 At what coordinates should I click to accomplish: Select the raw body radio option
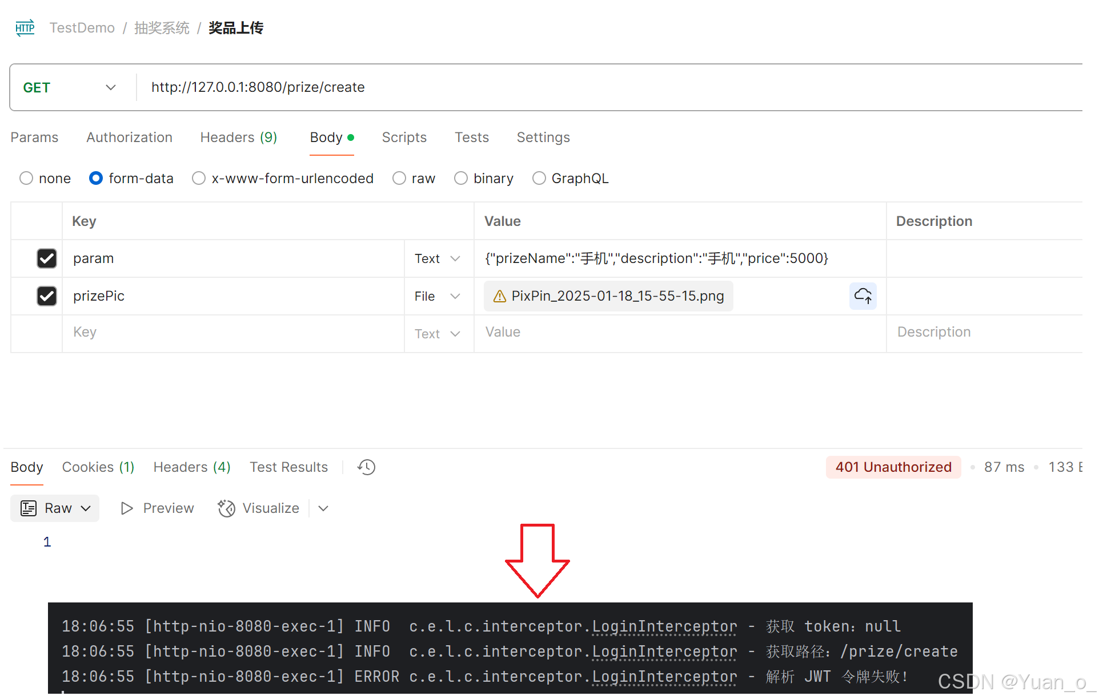399,179
